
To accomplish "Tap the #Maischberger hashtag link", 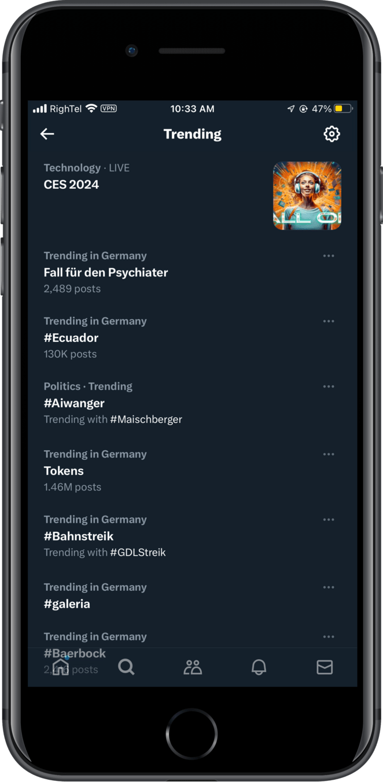I will pyautogui.click(x=146, y=419).
